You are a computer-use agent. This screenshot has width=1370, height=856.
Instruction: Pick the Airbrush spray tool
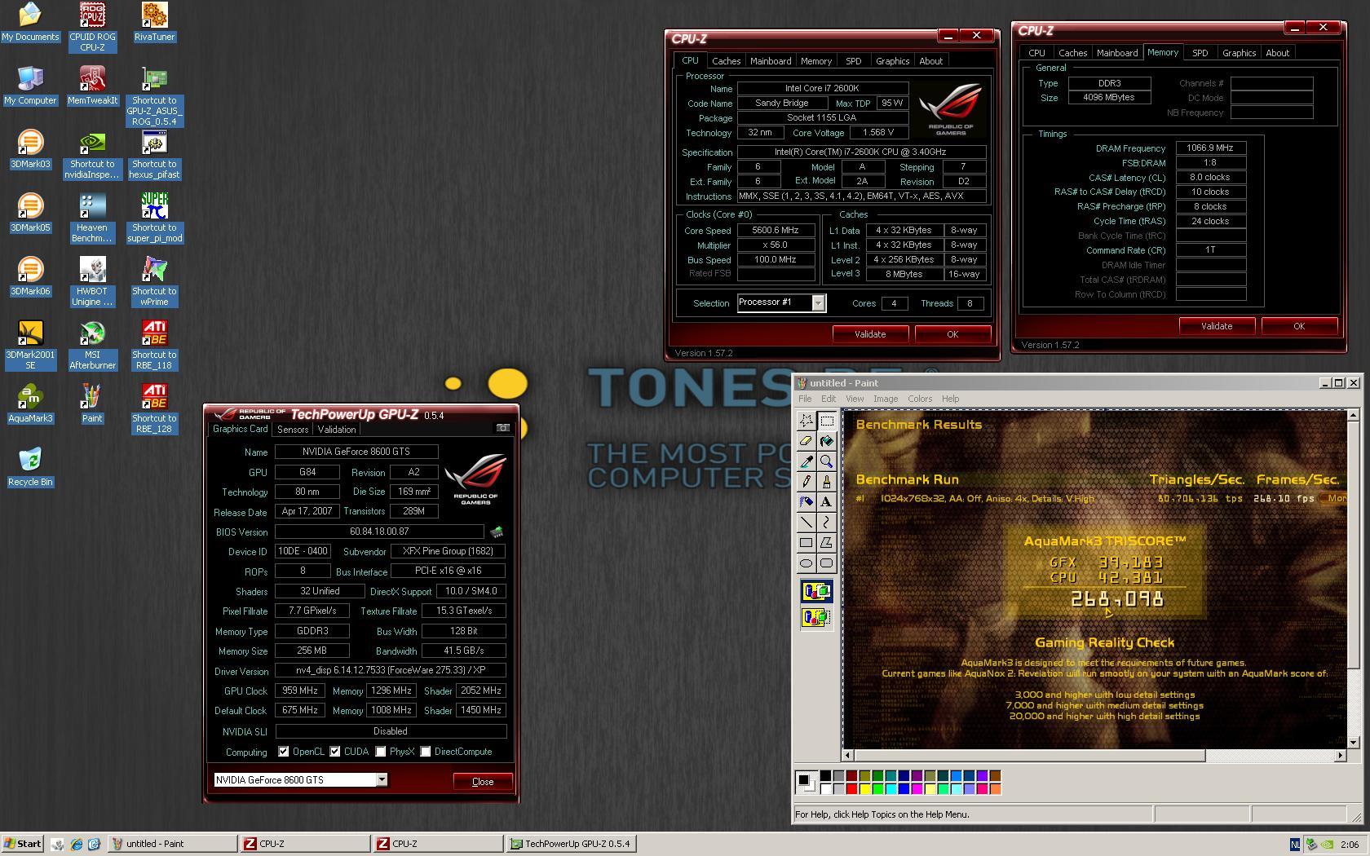pos(806,502)
